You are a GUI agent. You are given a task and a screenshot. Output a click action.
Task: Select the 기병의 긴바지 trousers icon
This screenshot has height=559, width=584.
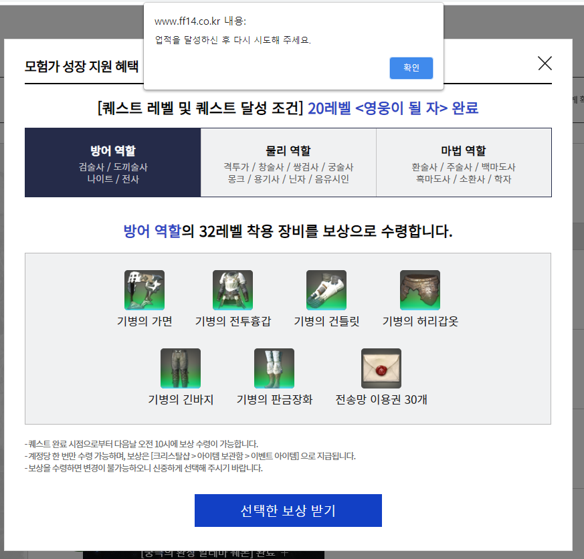coord(181,368)
